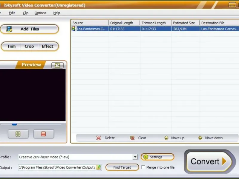Click the preview seek slider handle
The image size is (239, 179).
[x=14, y=124]
